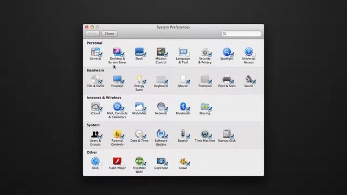Open the CDs & DVDs icon
Image resolution: width=347 pixels, height=195 pixels.
pos(95,79)
